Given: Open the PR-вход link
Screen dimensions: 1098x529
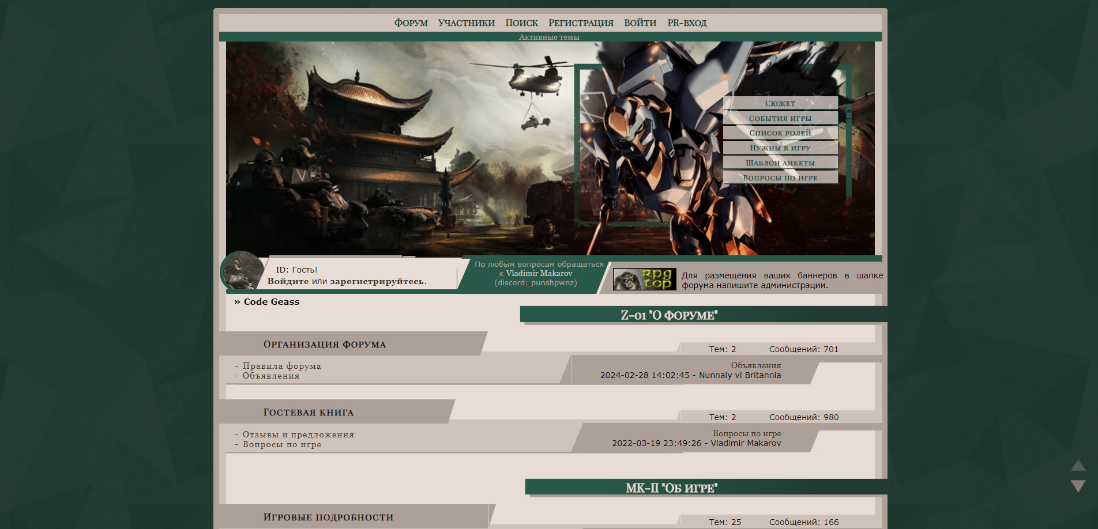Looking at the screenshot, I should coord(687,23).
